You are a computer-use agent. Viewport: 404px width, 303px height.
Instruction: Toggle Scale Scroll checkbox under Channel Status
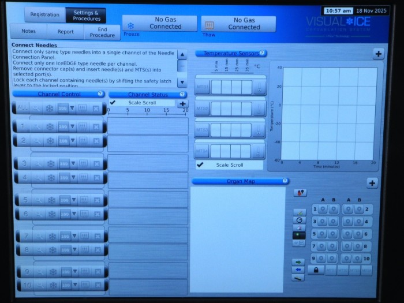(113, 103)
